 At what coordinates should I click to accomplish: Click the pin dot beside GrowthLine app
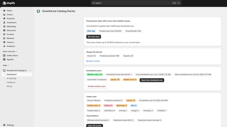(30, 71)
